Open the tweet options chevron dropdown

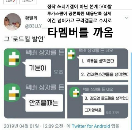(x=127, y=18)
